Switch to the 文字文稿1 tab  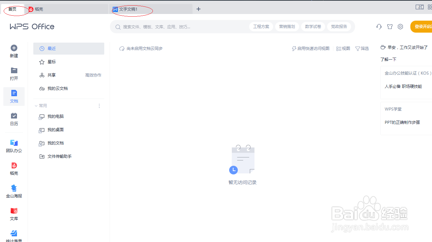pyautogui.click(x=151, y=9)
